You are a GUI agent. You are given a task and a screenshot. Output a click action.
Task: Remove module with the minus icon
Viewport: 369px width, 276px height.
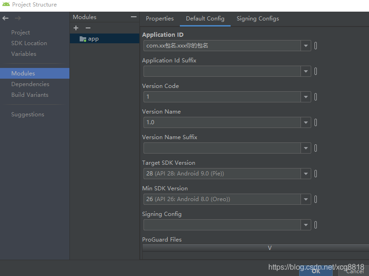(x=88, y=28)
